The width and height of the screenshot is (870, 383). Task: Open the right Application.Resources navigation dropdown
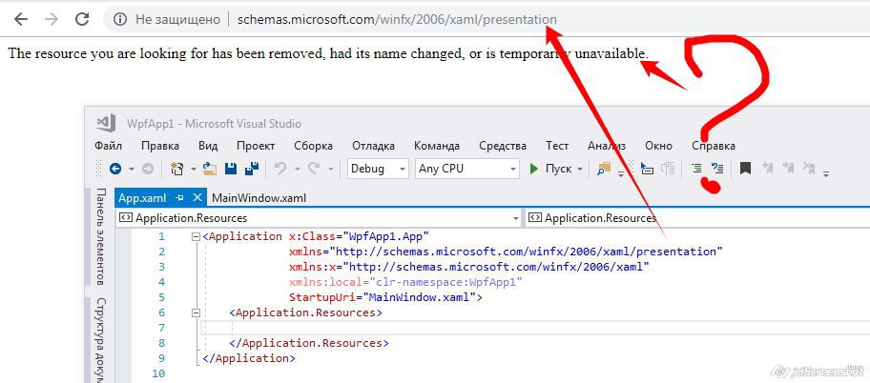coord(697,218)
